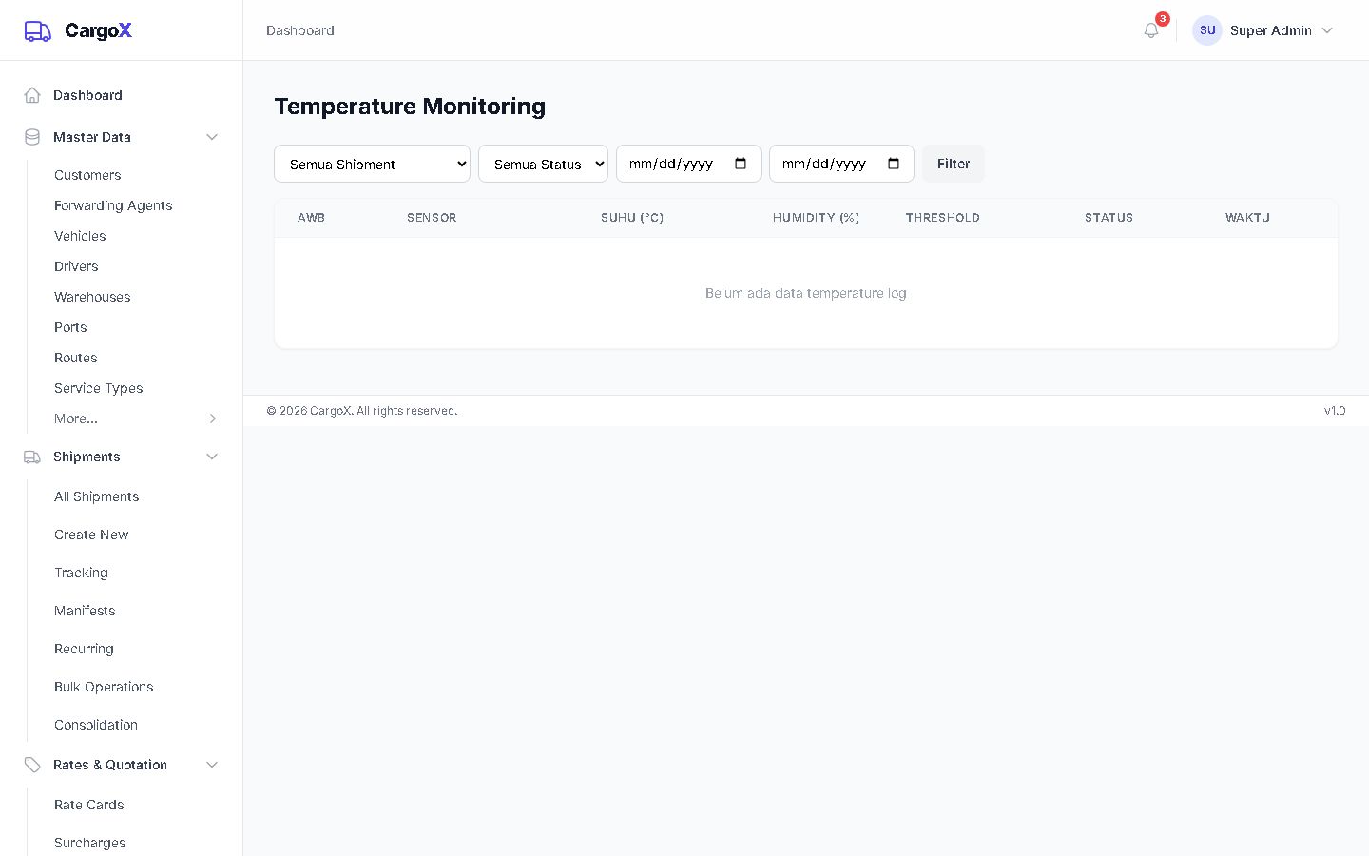This screenshot has width=1369, height=856.
Task: Open the Ports menu item
Action: [70, 327]
